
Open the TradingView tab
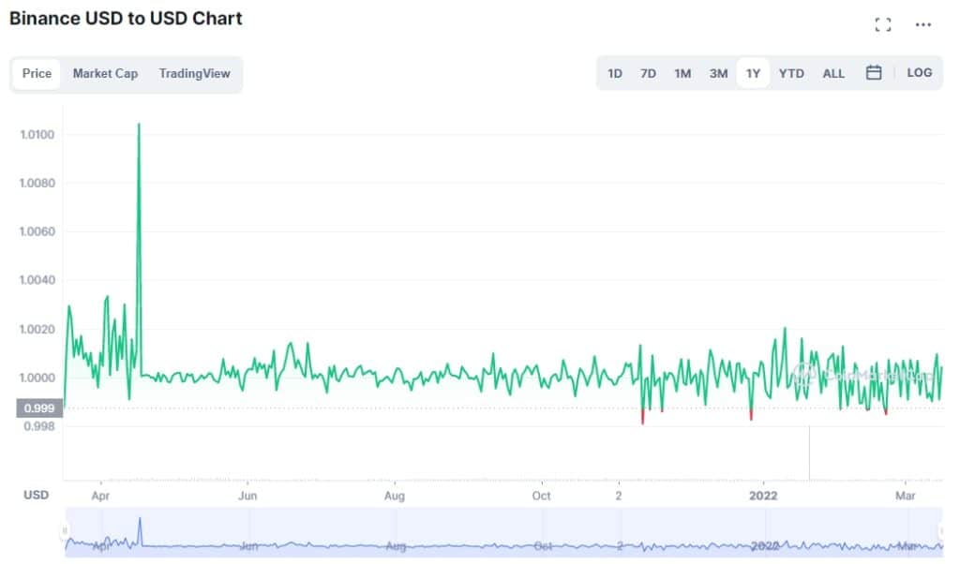click(195, 73)
